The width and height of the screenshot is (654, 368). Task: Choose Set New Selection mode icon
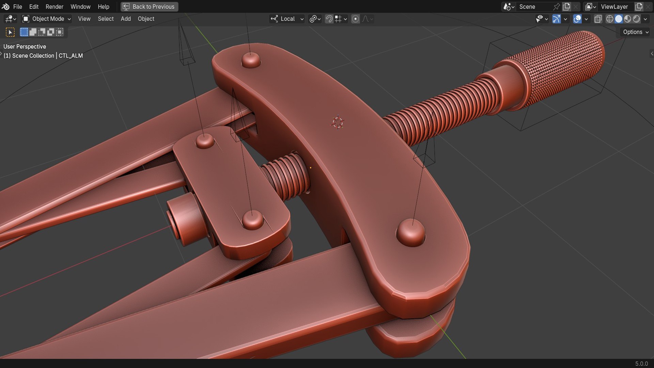point(24,32)
